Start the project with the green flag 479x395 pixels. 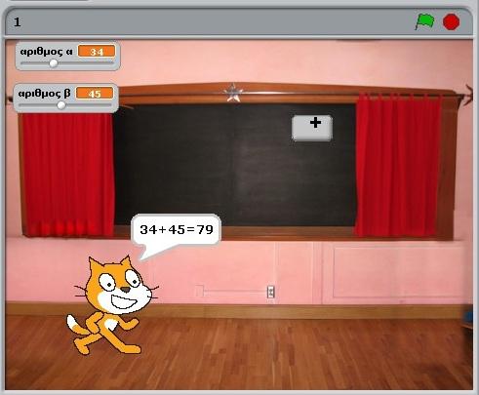425,21
